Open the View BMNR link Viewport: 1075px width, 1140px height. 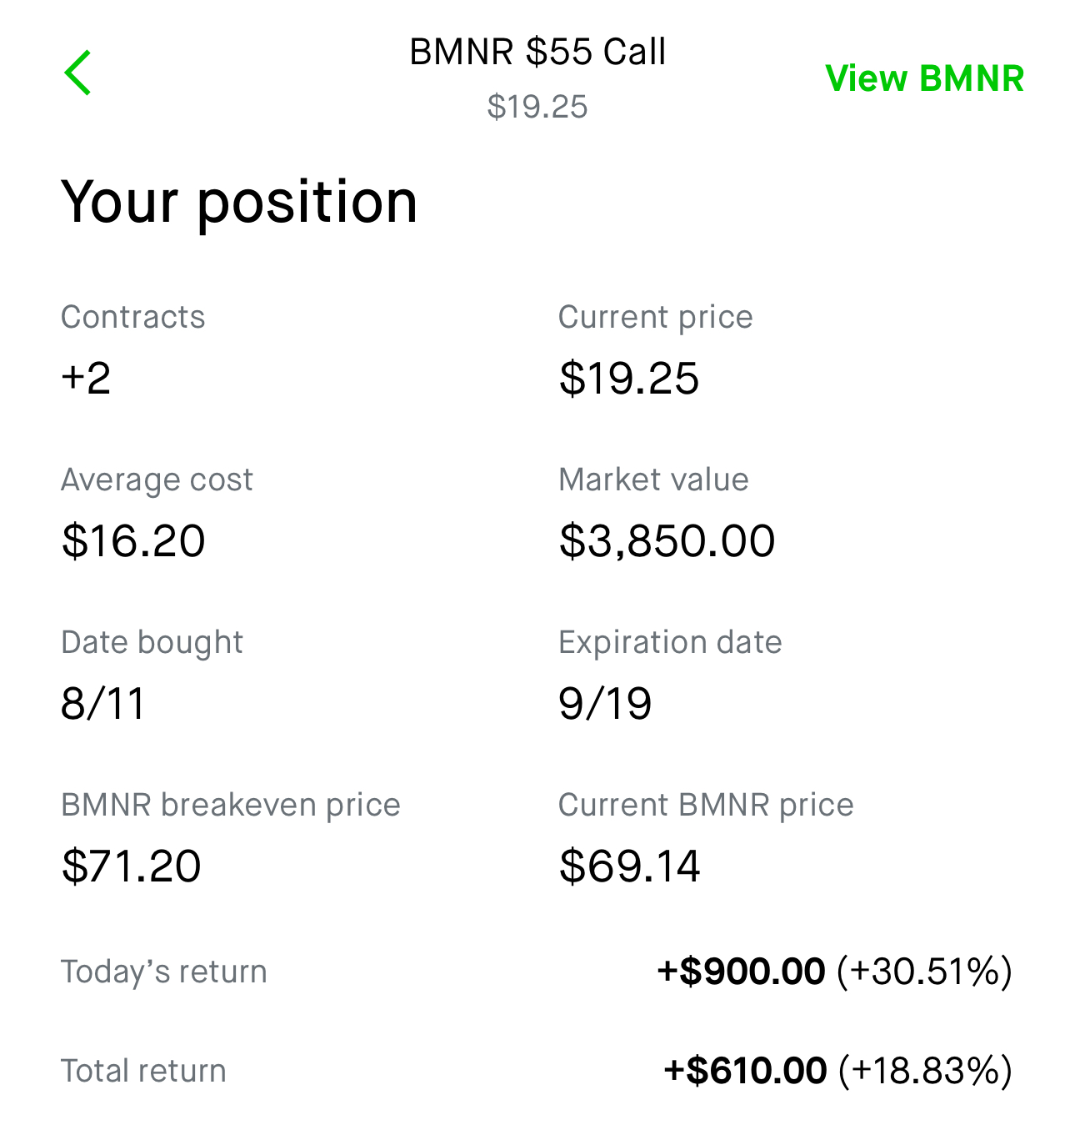click(x=924, y=78)
